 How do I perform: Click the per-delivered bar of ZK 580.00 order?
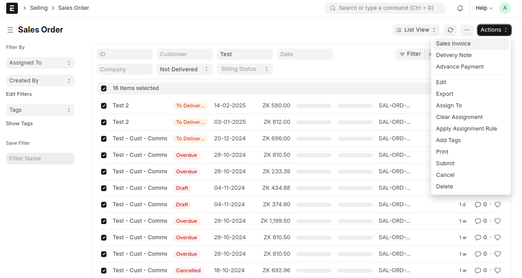click(x=314, y=106)
